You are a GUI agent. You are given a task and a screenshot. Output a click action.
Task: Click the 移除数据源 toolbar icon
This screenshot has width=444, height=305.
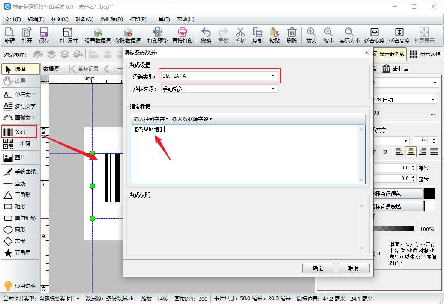pos(128,36)
